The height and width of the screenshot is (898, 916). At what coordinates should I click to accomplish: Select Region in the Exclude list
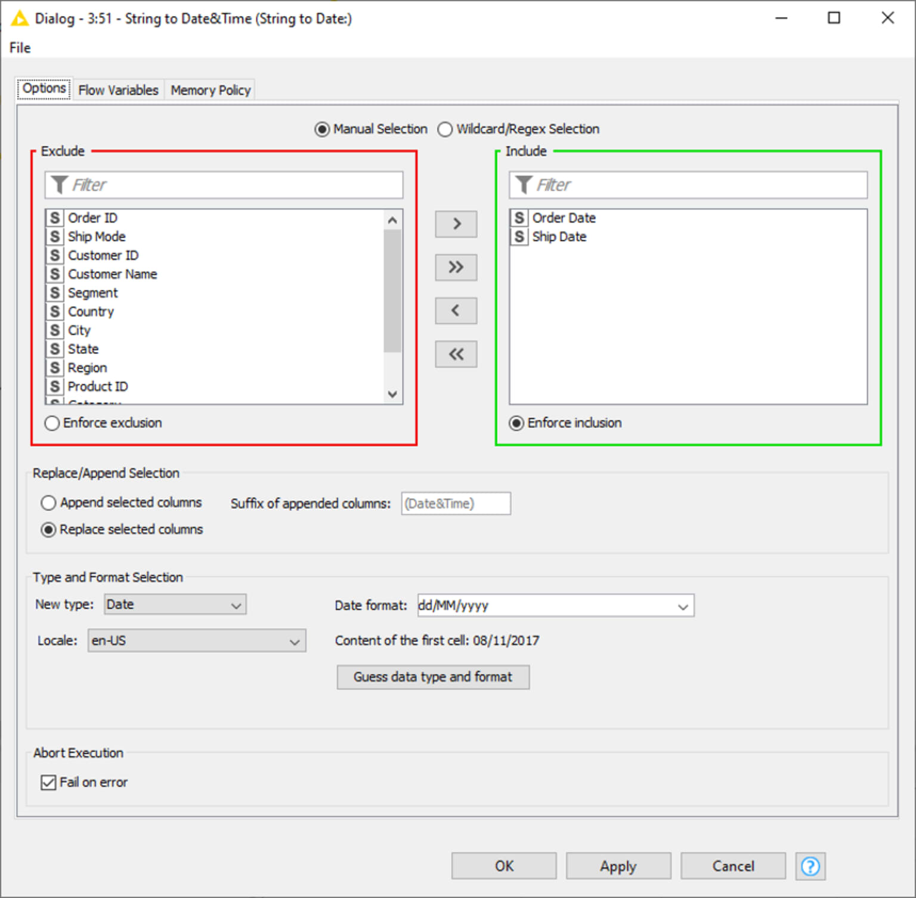coord(215,368)
